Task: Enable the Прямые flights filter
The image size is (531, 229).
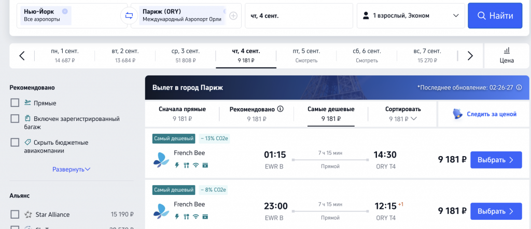Action: click(x=15, y=103)
